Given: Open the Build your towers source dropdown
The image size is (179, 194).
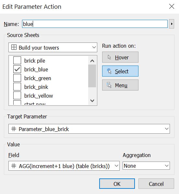Looking at the screenshot, I should [x=53, y=47].
